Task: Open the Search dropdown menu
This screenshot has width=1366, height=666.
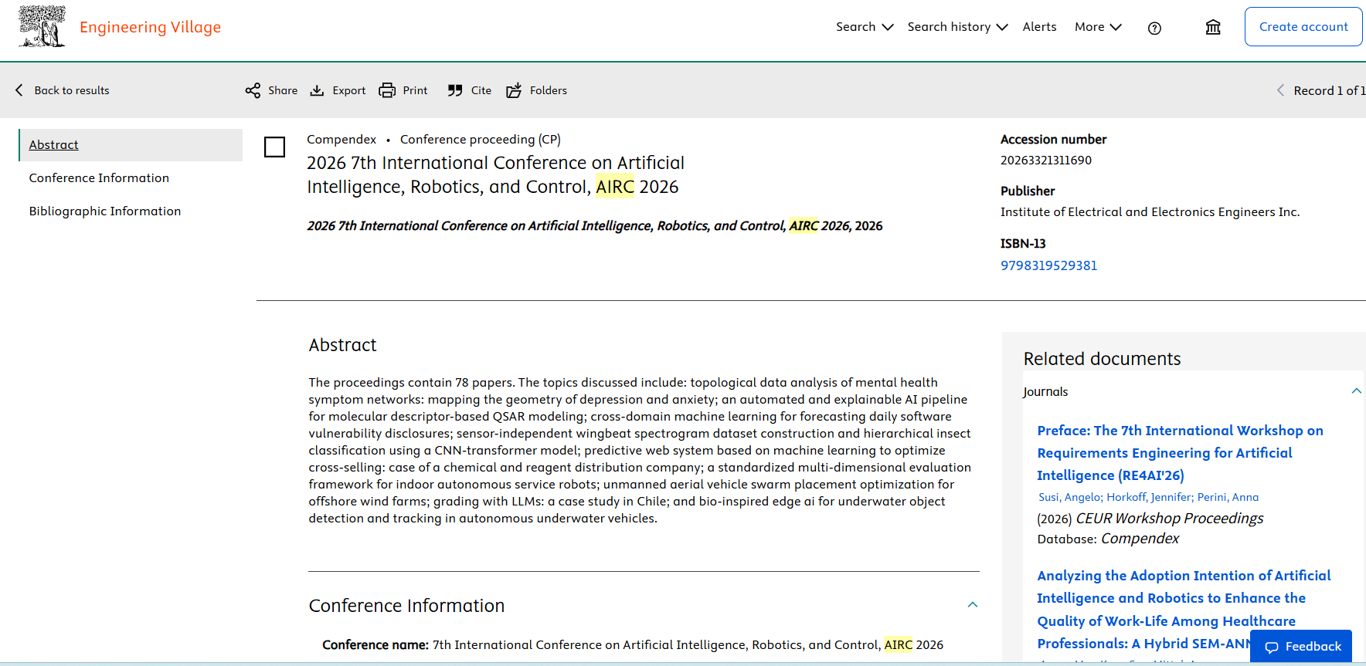Action: click(865, 27)
